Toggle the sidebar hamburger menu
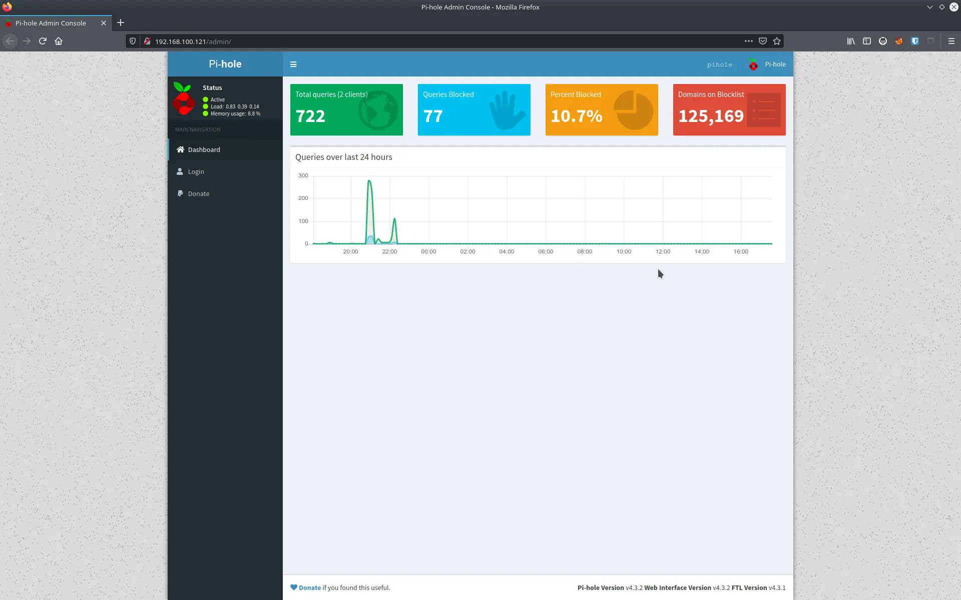The height and width of the screenshot is (600, 961). tap(293, 64)
